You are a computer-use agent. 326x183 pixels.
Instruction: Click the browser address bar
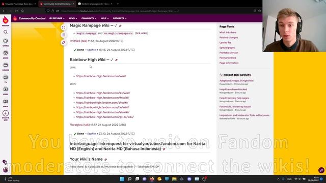[x=154, y=11]
